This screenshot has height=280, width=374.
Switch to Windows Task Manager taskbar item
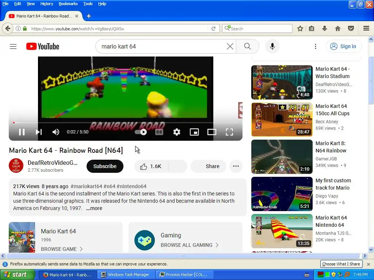[126, 275]
